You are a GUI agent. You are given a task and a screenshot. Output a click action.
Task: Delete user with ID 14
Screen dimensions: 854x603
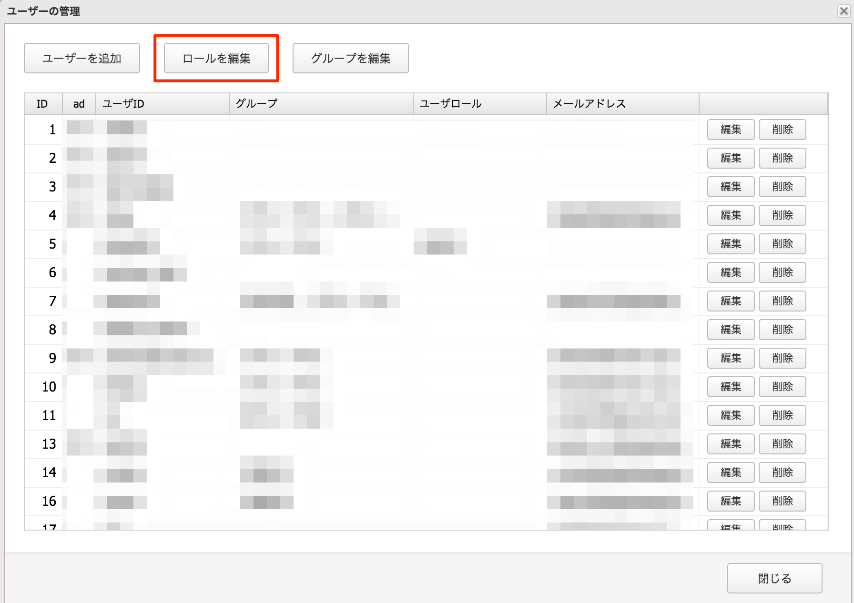click(783, 472)
